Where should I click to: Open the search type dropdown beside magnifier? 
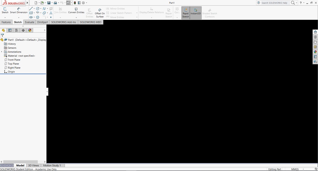[296, 3]
